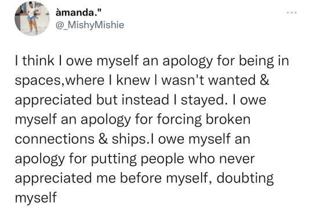Click the line starting "connections & ships"

[x=133, y=139]
